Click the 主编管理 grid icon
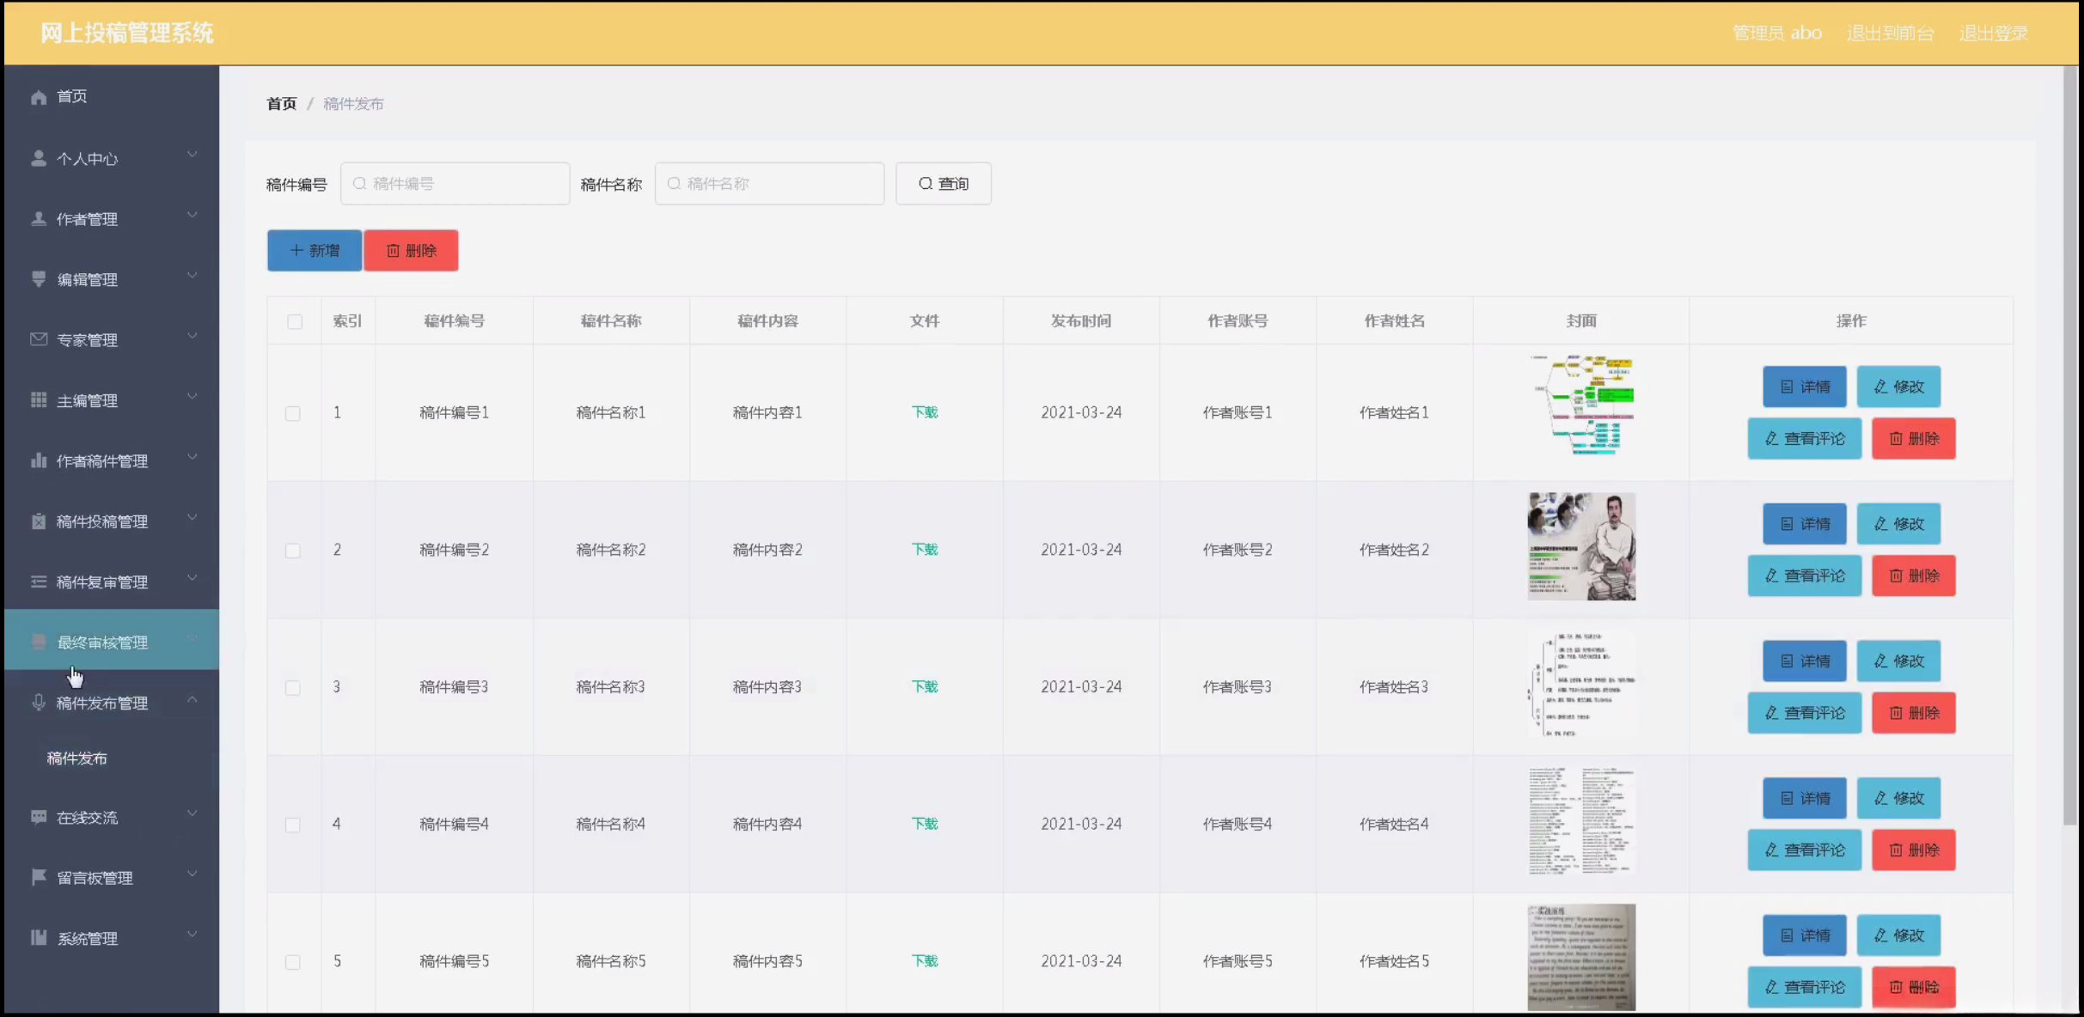This screenshot has width=2084, height=1017. pos(38,400)
